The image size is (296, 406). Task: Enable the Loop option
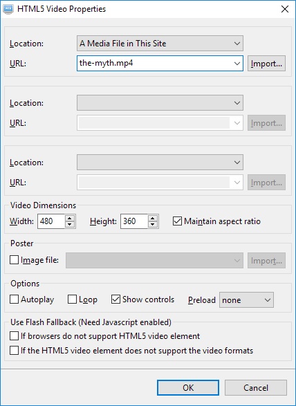(72, 299)
